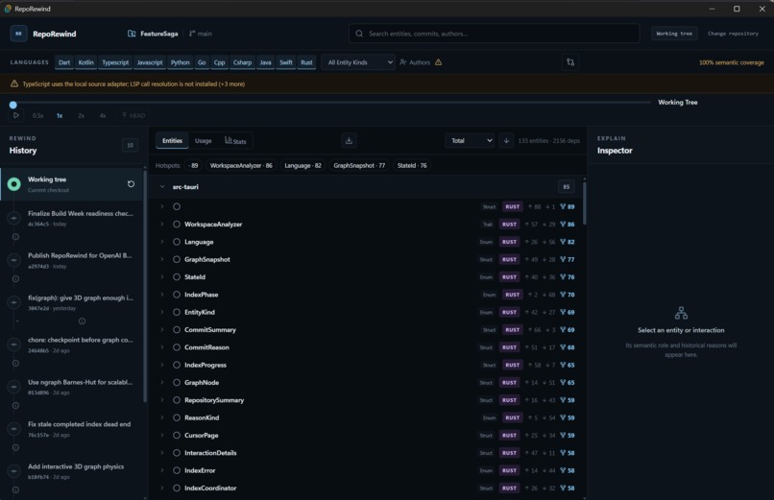Switch to the Entities tab

(172, 140)
